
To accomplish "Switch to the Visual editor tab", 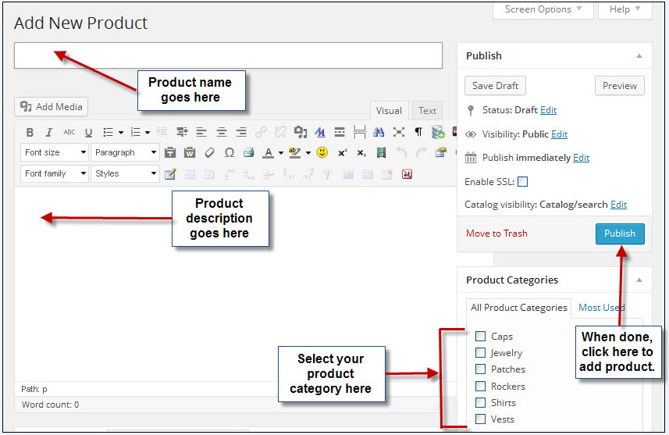I will (x=389, y=111).
